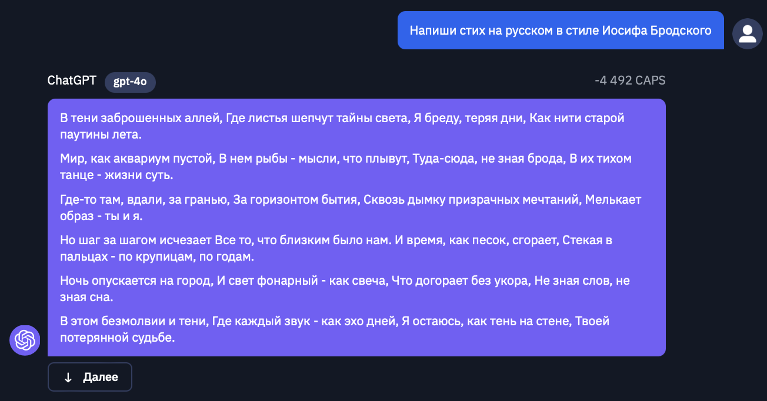Viewport: 767px width, 401px height.
Task: Click the stanza starting 'Ночь опускается на город'
Action: pos(345,289)
